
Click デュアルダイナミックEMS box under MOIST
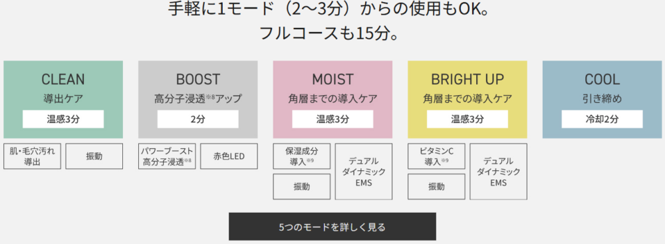point(364,172)
